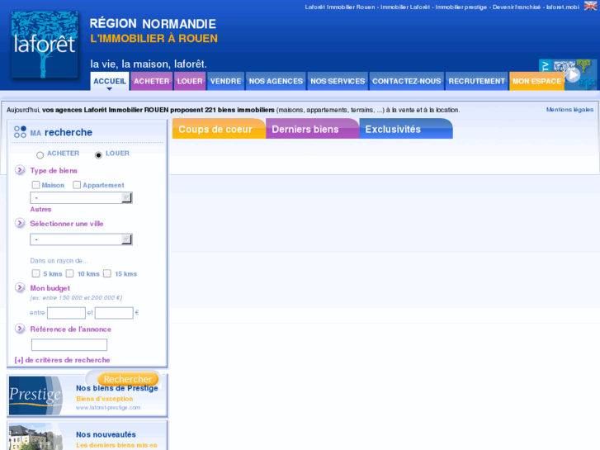600x450 pixels.
Task: Open the MON ESPACE orange tab
Action: (536, 81)
